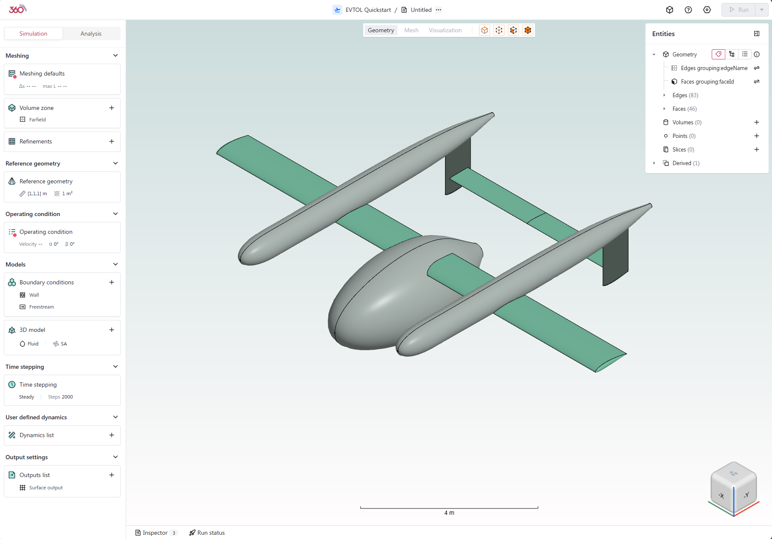Image resolution: width=772 pixels, height=539 pixels.
Task: Add a new Slice entity
Action: (x=756, y=149)
